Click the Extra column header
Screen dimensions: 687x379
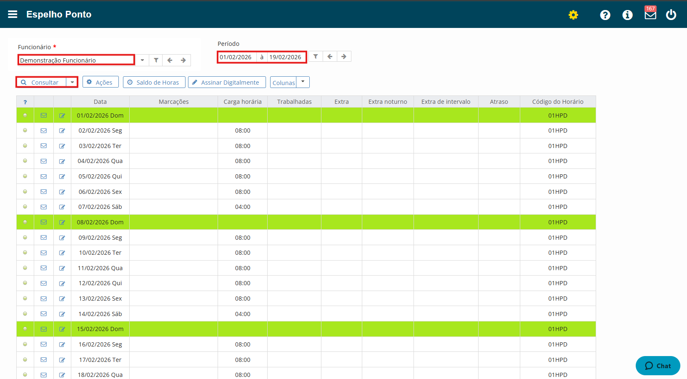(x=341, y=102)
